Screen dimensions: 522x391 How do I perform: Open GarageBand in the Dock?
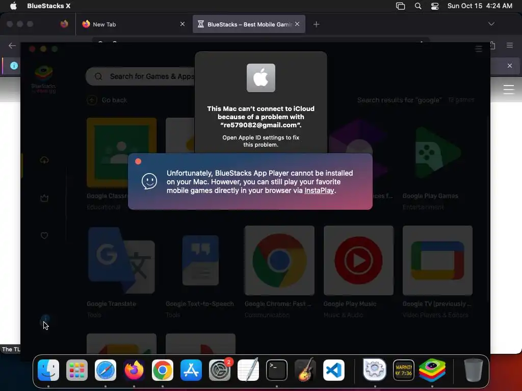[x=305, y=370]
